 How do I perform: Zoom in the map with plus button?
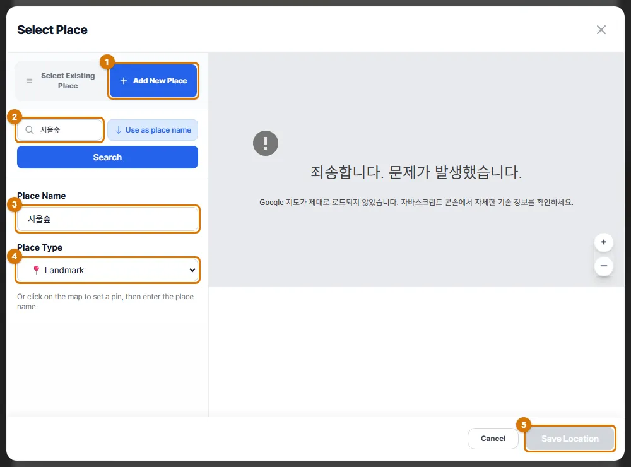604,242
